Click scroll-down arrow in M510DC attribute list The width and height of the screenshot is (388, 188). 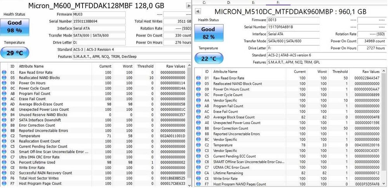(x=384, y=184)
